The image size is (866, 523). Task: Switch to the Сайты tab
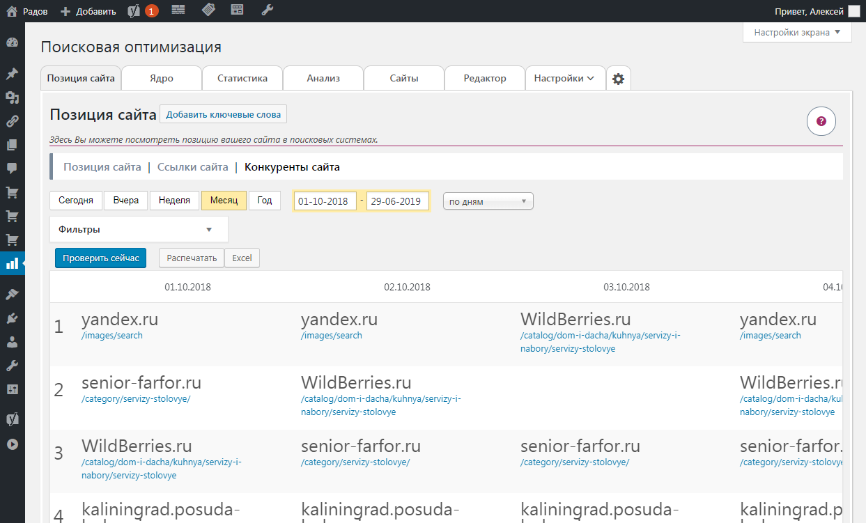pos(404,79)
